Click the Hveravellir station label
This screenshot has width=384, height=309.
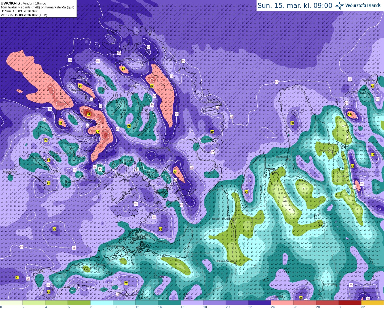[x=329, y=284]
